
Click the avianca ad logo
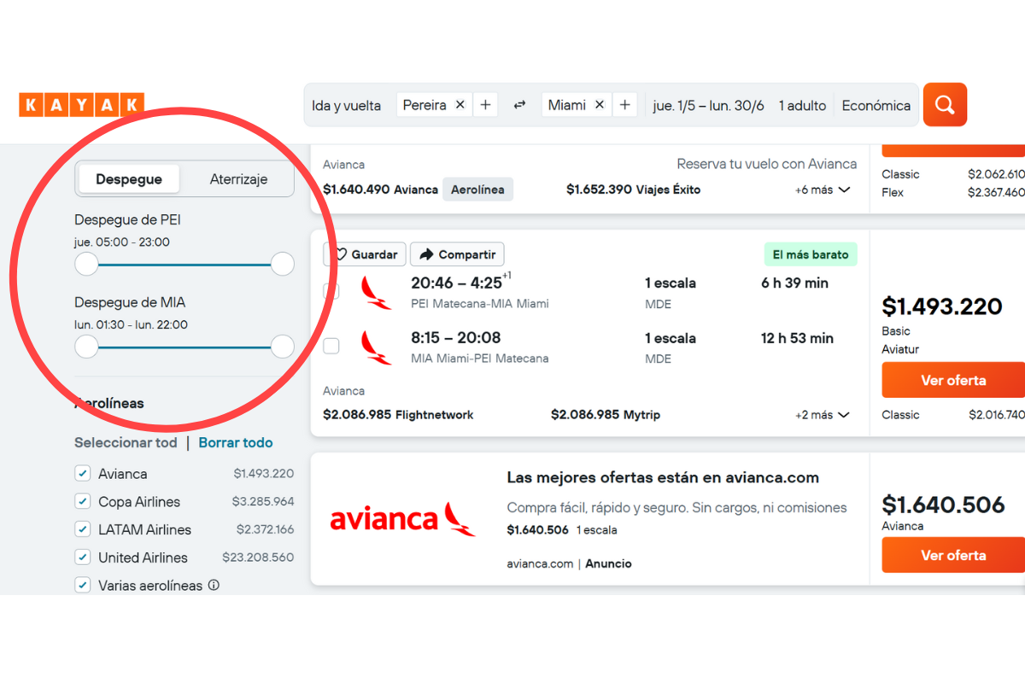coord(403,519)
